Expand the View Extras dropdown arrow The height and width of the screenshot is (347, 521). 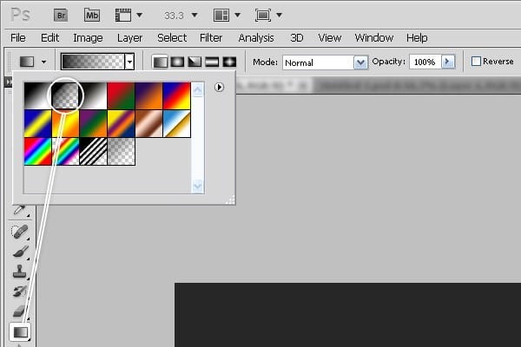140,16
